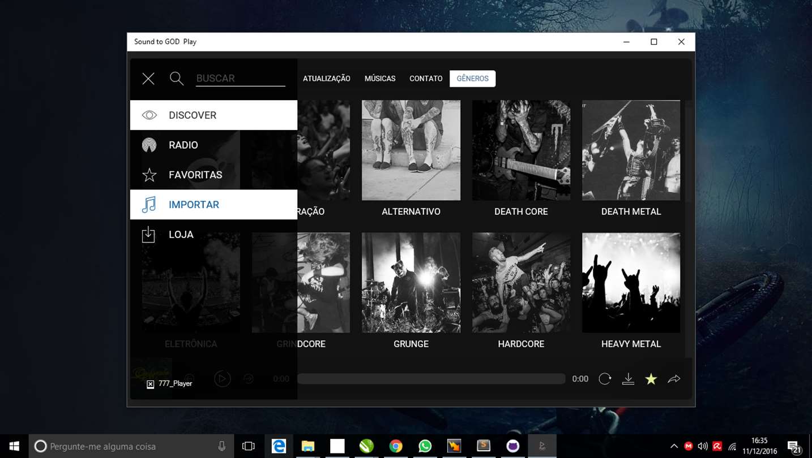This screenshot has width=812, height=458.
Task: Switch to the MÚSICAS tab
Action: [x=380, y=79]
